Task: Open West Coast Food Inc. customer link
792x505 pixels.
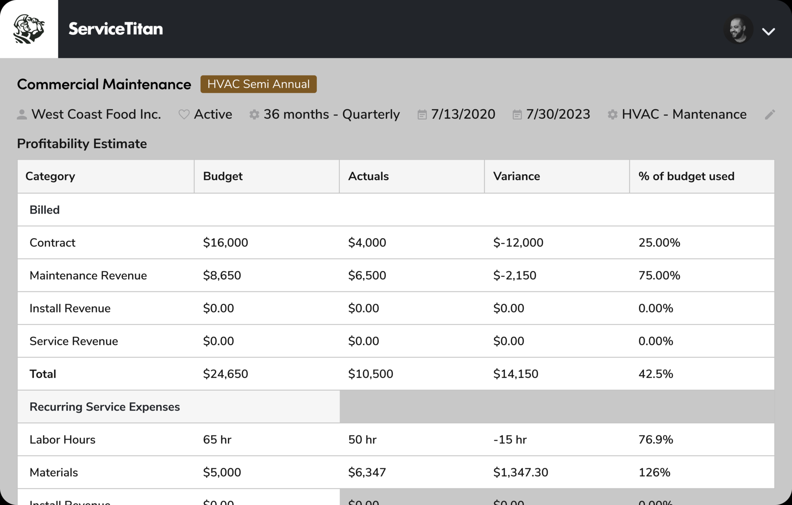Action: coord(96,114)
